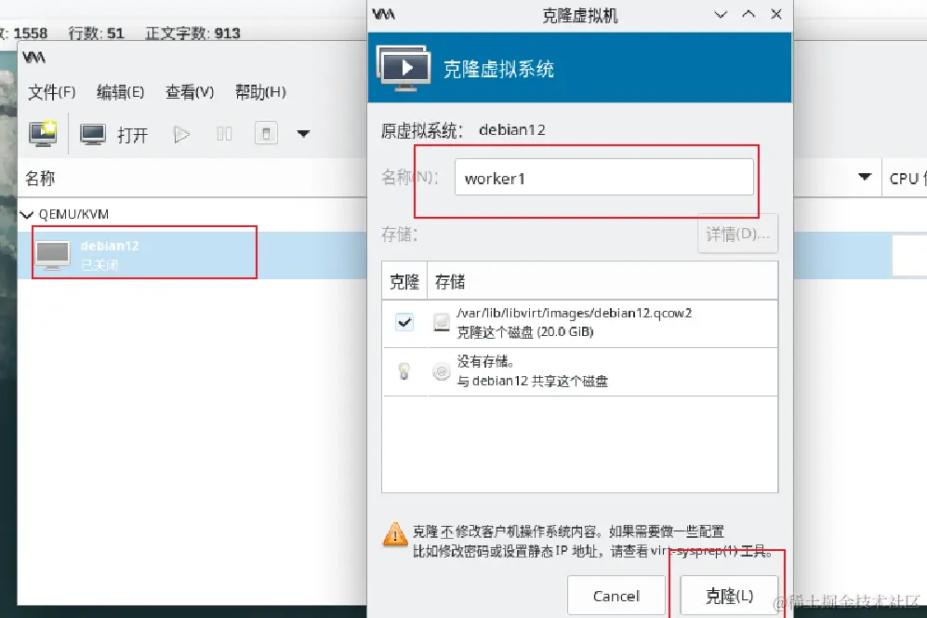Click the disk icon for debian12.qcow2
The width and height of the screenshot is (927, 618).
tap(442, 323)
